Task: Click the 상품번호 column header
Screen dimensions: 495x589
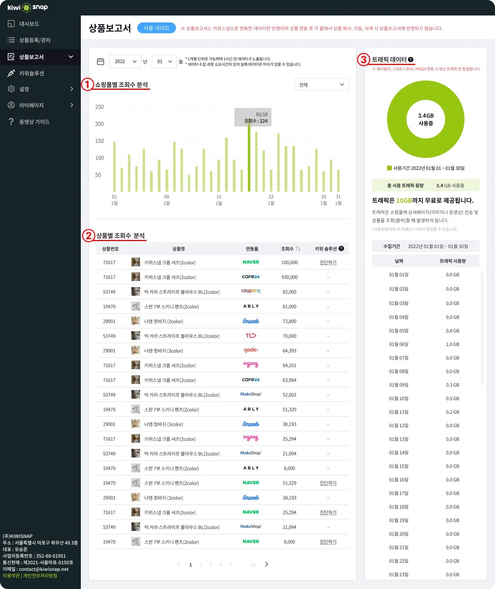Action: (110, 249)
